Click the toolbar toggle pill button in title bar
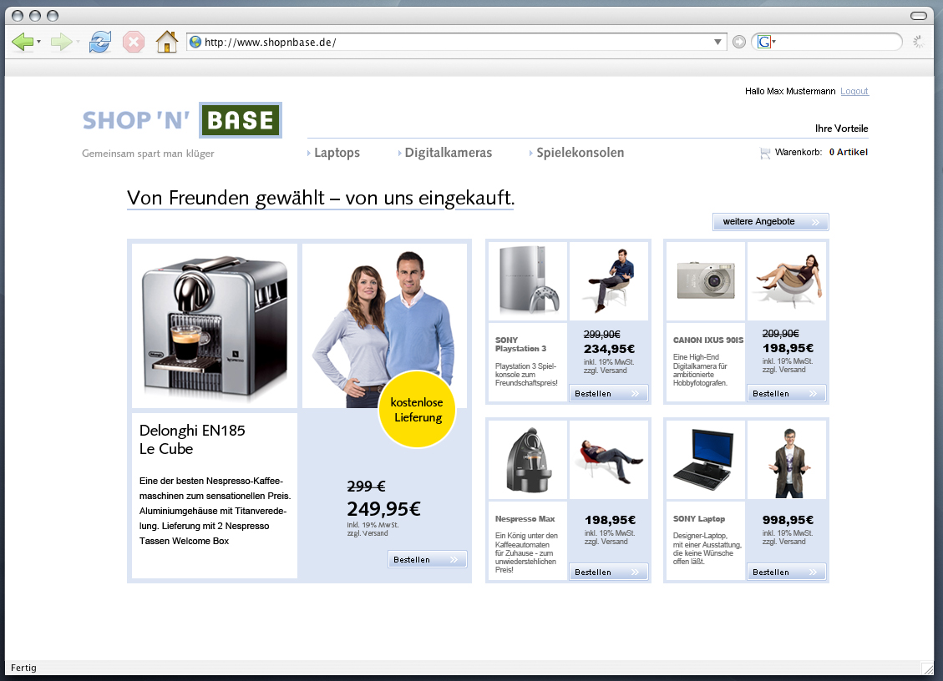Screen dimensions: 943x681 pos(918,16)
